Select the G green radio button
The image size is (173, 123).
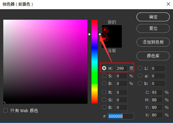pyautogui.click(x=104, y=100)
